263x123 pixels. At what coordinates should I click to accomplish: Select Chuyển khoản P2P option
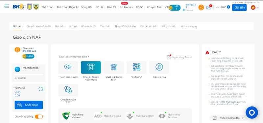(x=68, y=90)
